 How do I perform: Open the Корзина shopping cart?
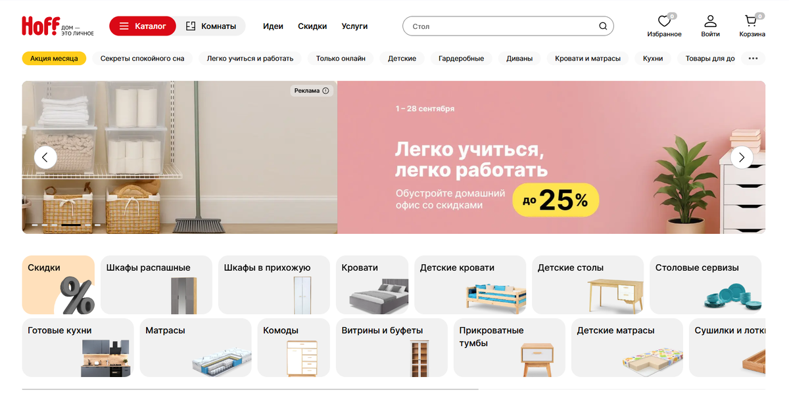pos(751,22)
